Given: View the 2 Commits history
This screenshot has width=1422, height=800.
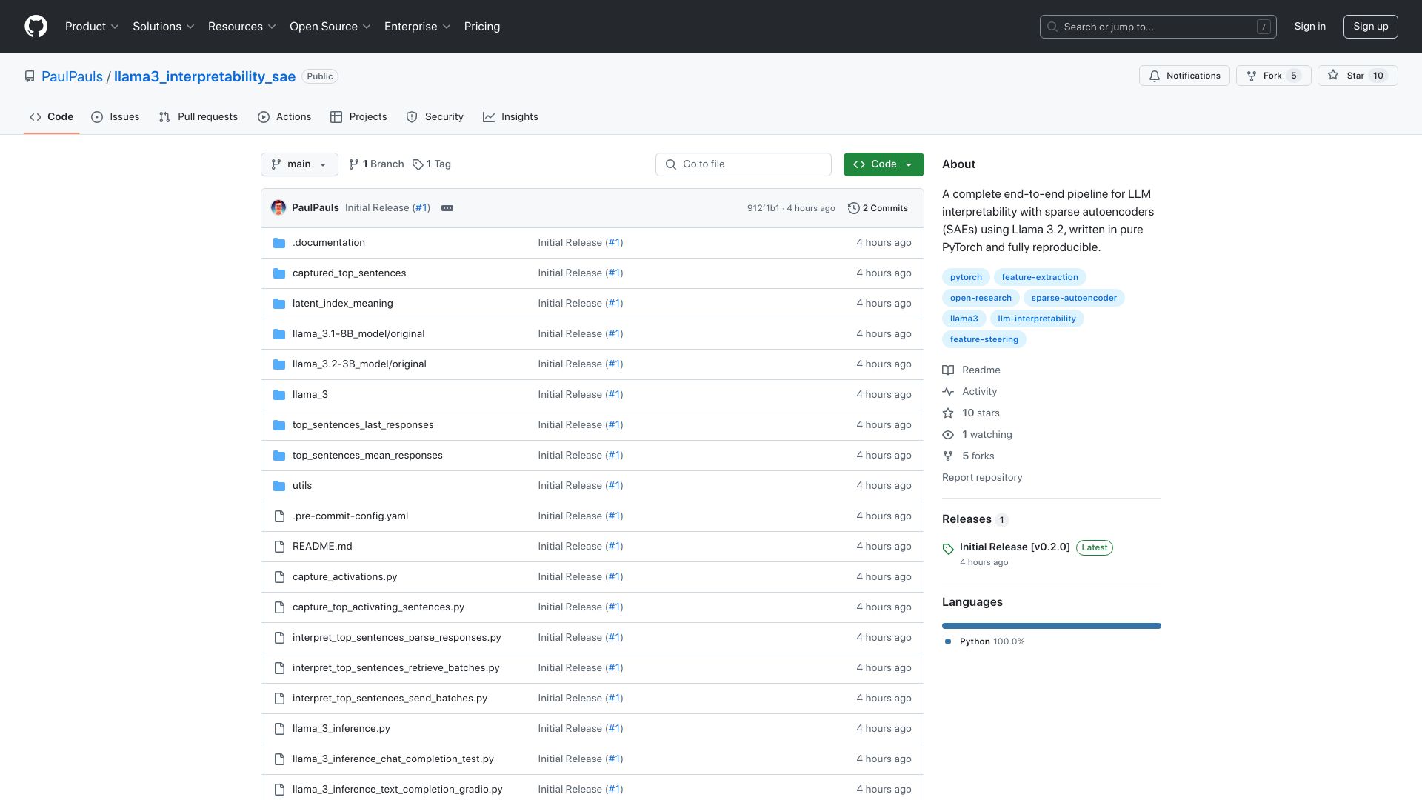Looking at the screenshot, I should (878, 208).
